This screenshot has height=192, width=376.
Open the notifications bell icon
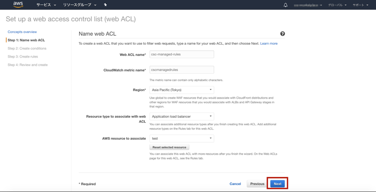(x=285, y=5)
